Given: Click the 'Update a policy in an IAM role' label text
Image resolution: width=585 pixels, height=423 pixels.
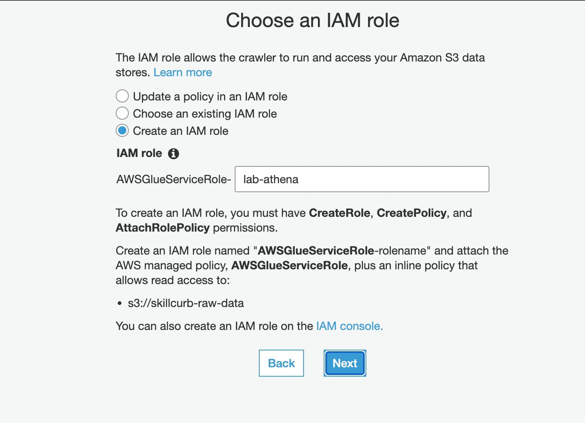Looking at the screenshot, I should (x=210, y=97).
